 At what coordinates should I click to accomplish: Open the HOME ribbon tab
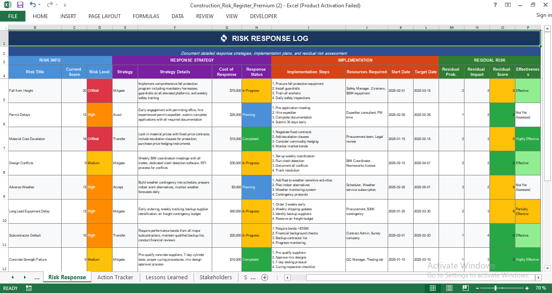41,16
